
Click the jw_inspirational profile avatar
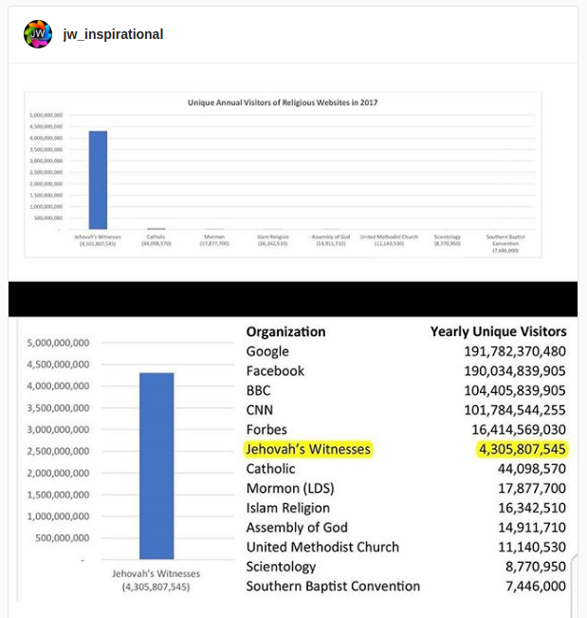pyautogui.click(x=38, y=34)
